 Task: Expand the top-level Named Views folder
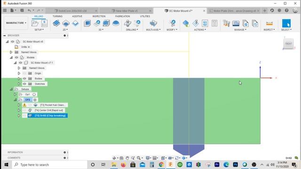[11, 52]
